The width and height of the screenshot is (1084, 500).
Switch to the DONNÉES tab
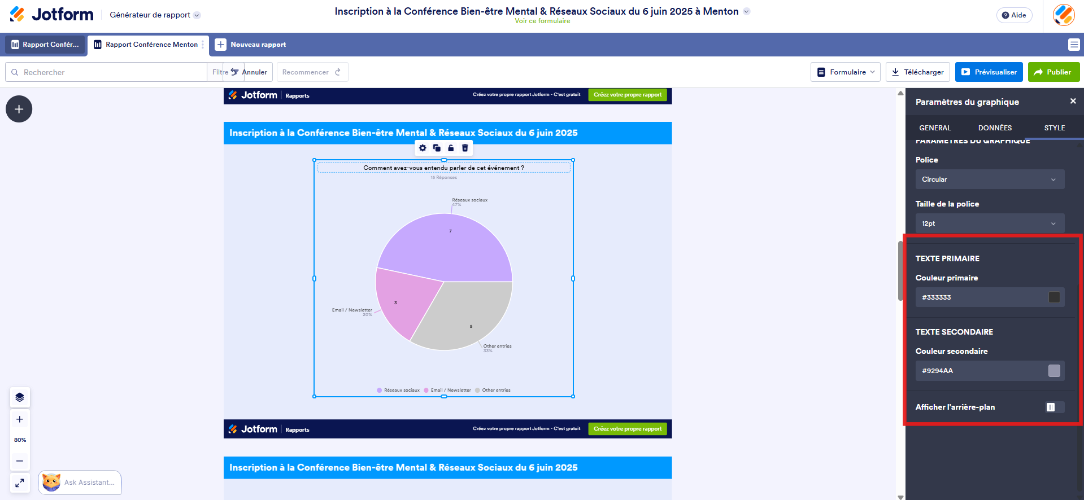995,128
